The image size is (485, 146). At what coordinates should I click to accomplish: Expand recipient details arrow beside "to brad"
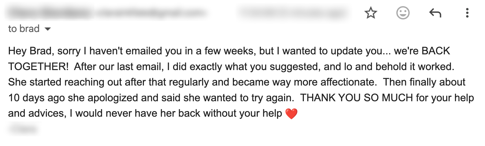coord(48,29)
